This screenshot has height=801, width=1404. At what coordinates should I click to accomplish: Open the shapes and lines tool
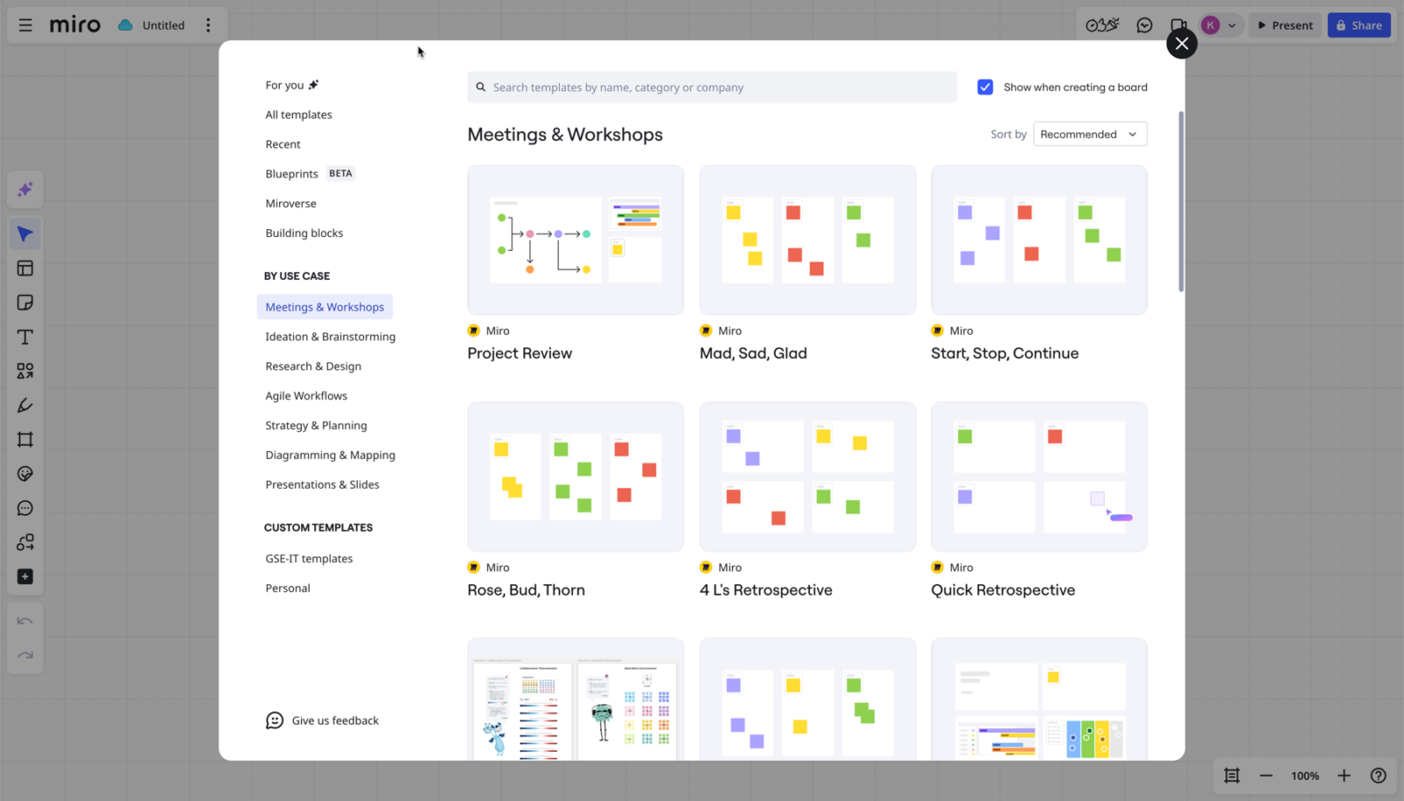[25, 371]
